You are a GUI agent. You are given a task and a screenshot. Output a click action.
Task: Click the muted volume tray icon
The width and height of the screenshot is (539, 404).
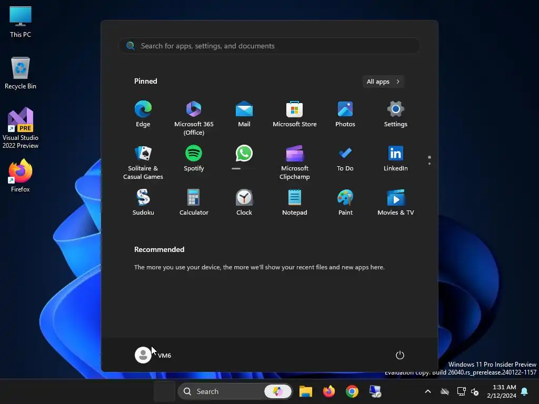(475, 391)
